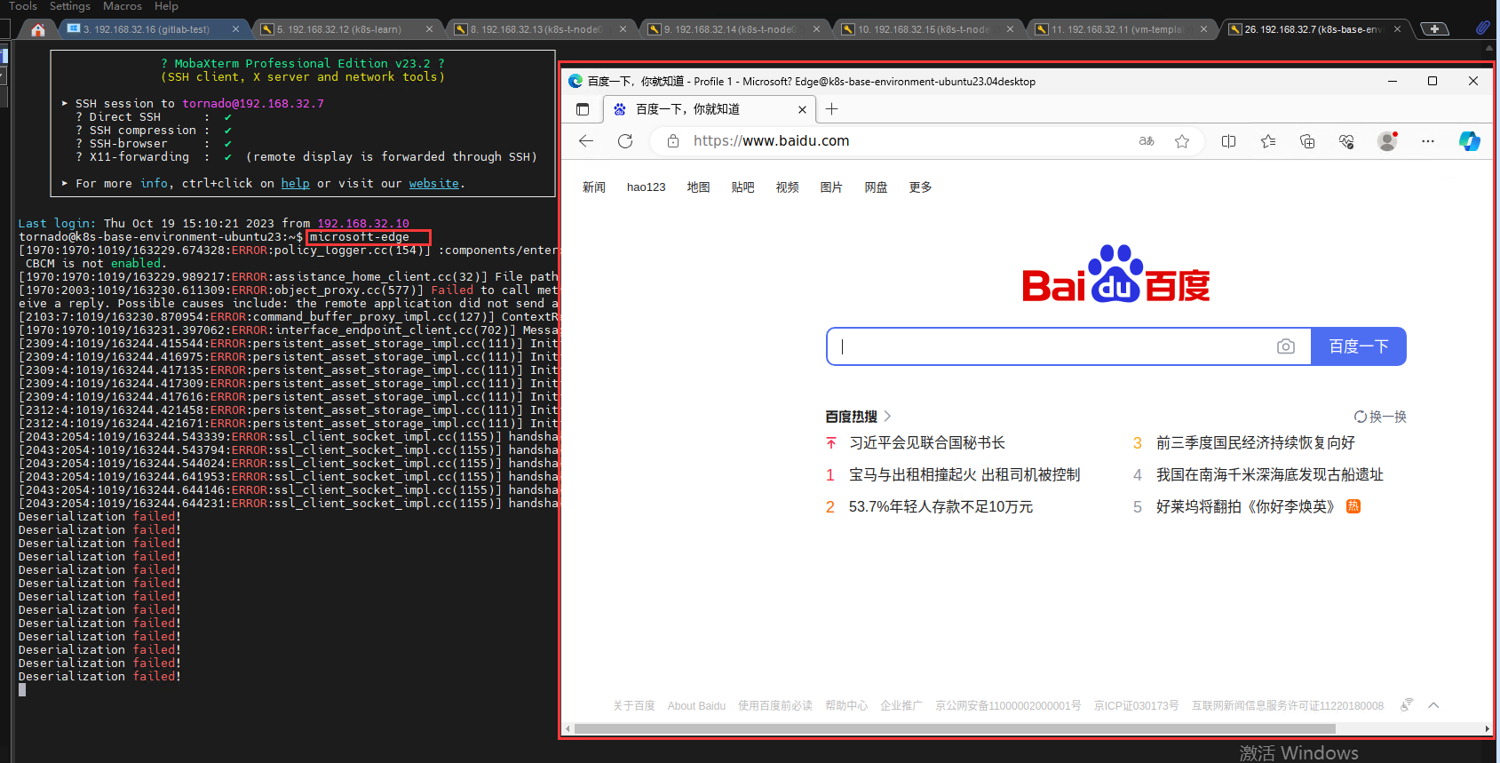Open the 地图 link on Baidu
The height and width of the screenshot is (763, 1500).
click(698, 187)
